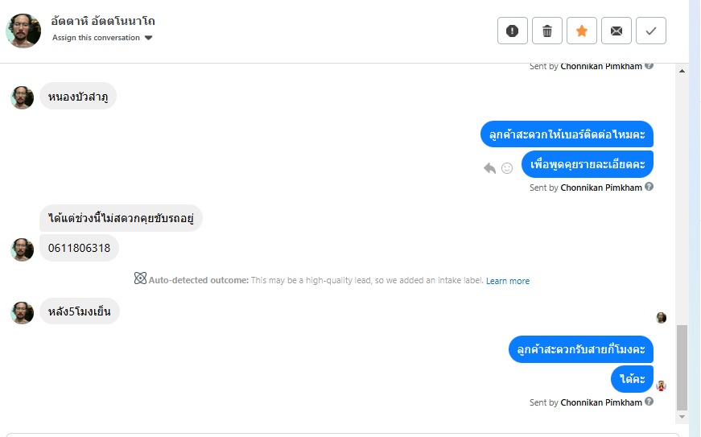Mark conversation done with checkmark button

click(x=651, y=31)
